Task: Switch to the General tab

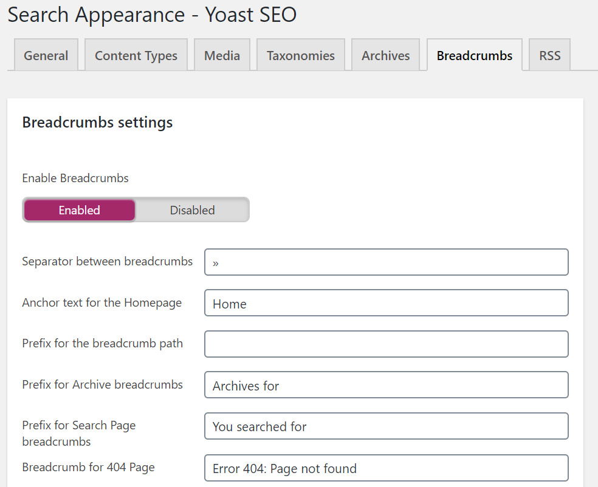Action: tap(46, 55)
